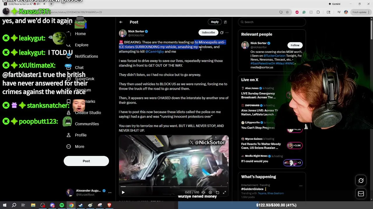Open Nick Sortor post avatar
The width and height of the screenshot is (373, 209).
[123, 33]
